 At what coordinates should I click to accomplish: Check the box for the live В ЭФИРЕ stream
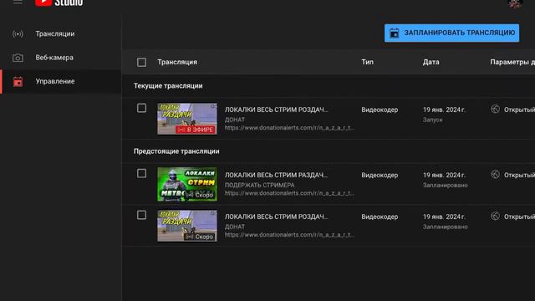coord(141,108)
